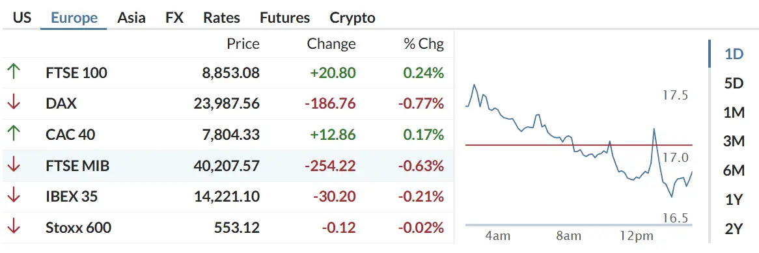Click the green up arrow beside FTSE 100

click(14, 73)
